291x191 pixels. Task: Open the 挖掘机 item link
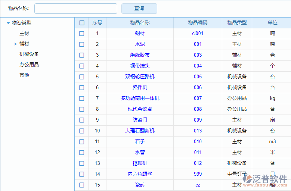point(140,163)
